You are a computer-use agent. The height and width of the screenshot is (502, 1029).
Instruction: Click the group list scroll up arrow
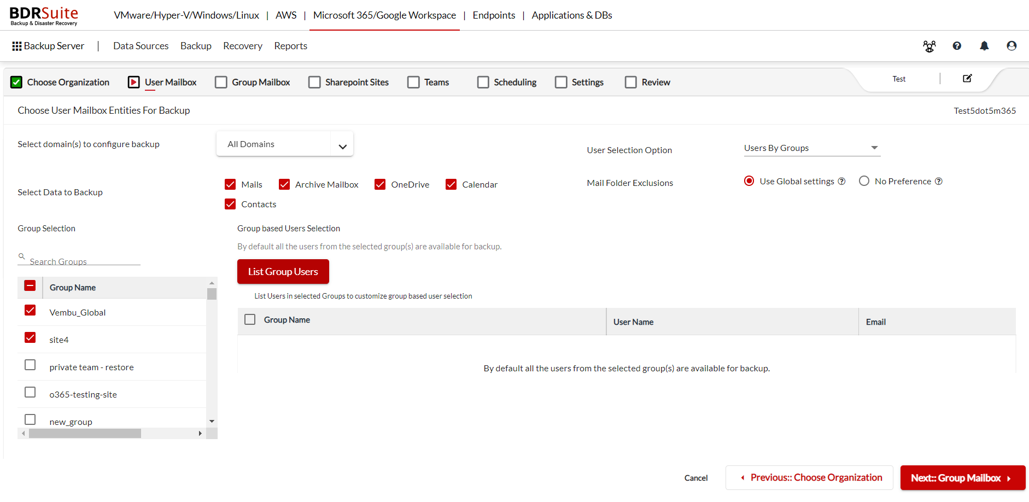pyautogui.click(x=212, y=283)
